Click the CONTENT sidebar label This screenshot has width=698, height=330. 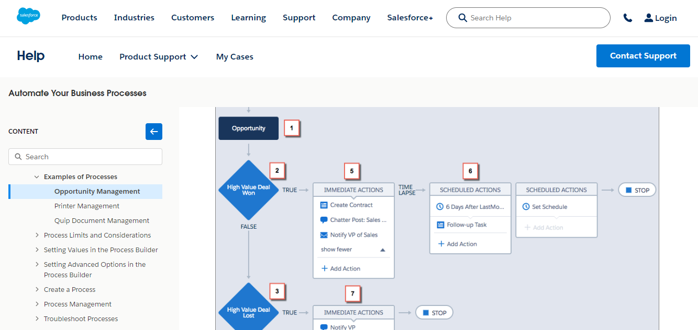tap(24, 132)
